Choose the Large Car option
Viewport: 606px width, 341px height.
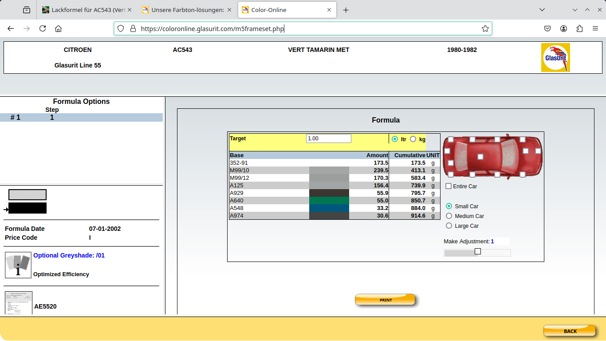(x=449, y=226)
